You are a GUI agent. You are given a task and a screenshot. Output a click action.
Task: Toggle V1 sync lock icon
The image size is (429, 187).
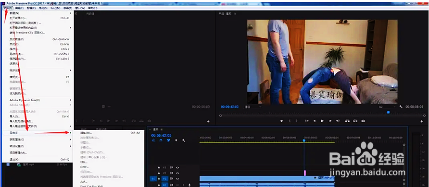[172, 178]
